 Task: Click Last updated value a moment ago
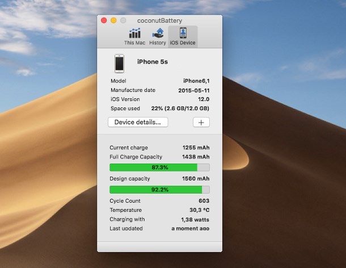point(191,228)
